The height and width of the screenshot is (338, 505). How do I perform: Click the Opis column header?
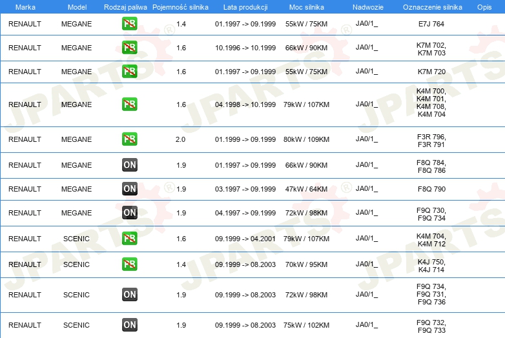tap(484, 7)
